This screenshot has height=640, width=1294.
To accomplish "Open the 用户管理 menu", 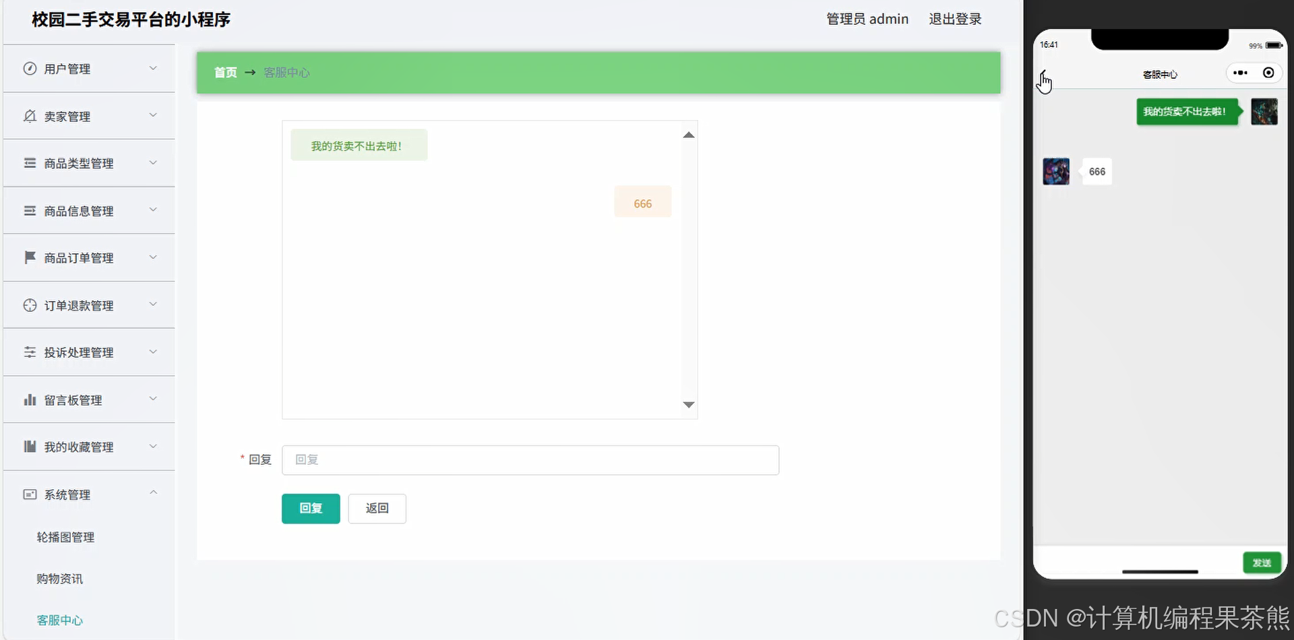I will (x=89, y=69).
